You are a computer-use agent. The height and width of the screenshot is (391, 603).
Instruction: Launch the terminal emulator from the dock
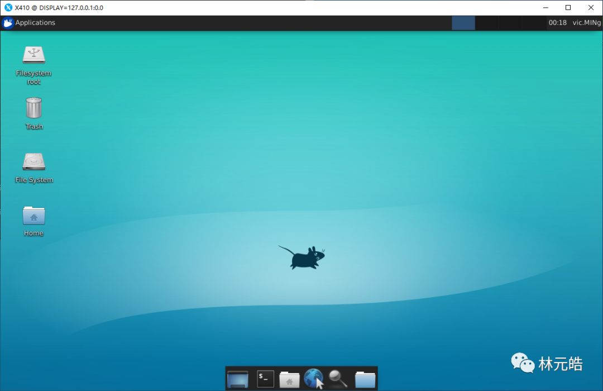tap(265, 379)
